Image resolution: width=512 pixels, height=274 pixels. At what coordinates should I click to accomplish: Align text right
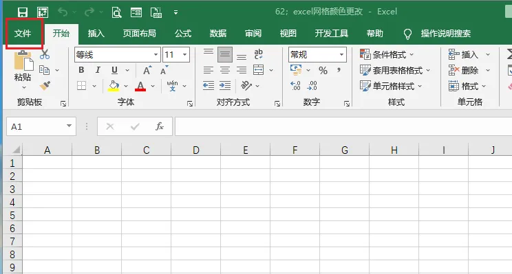point(242,70)
